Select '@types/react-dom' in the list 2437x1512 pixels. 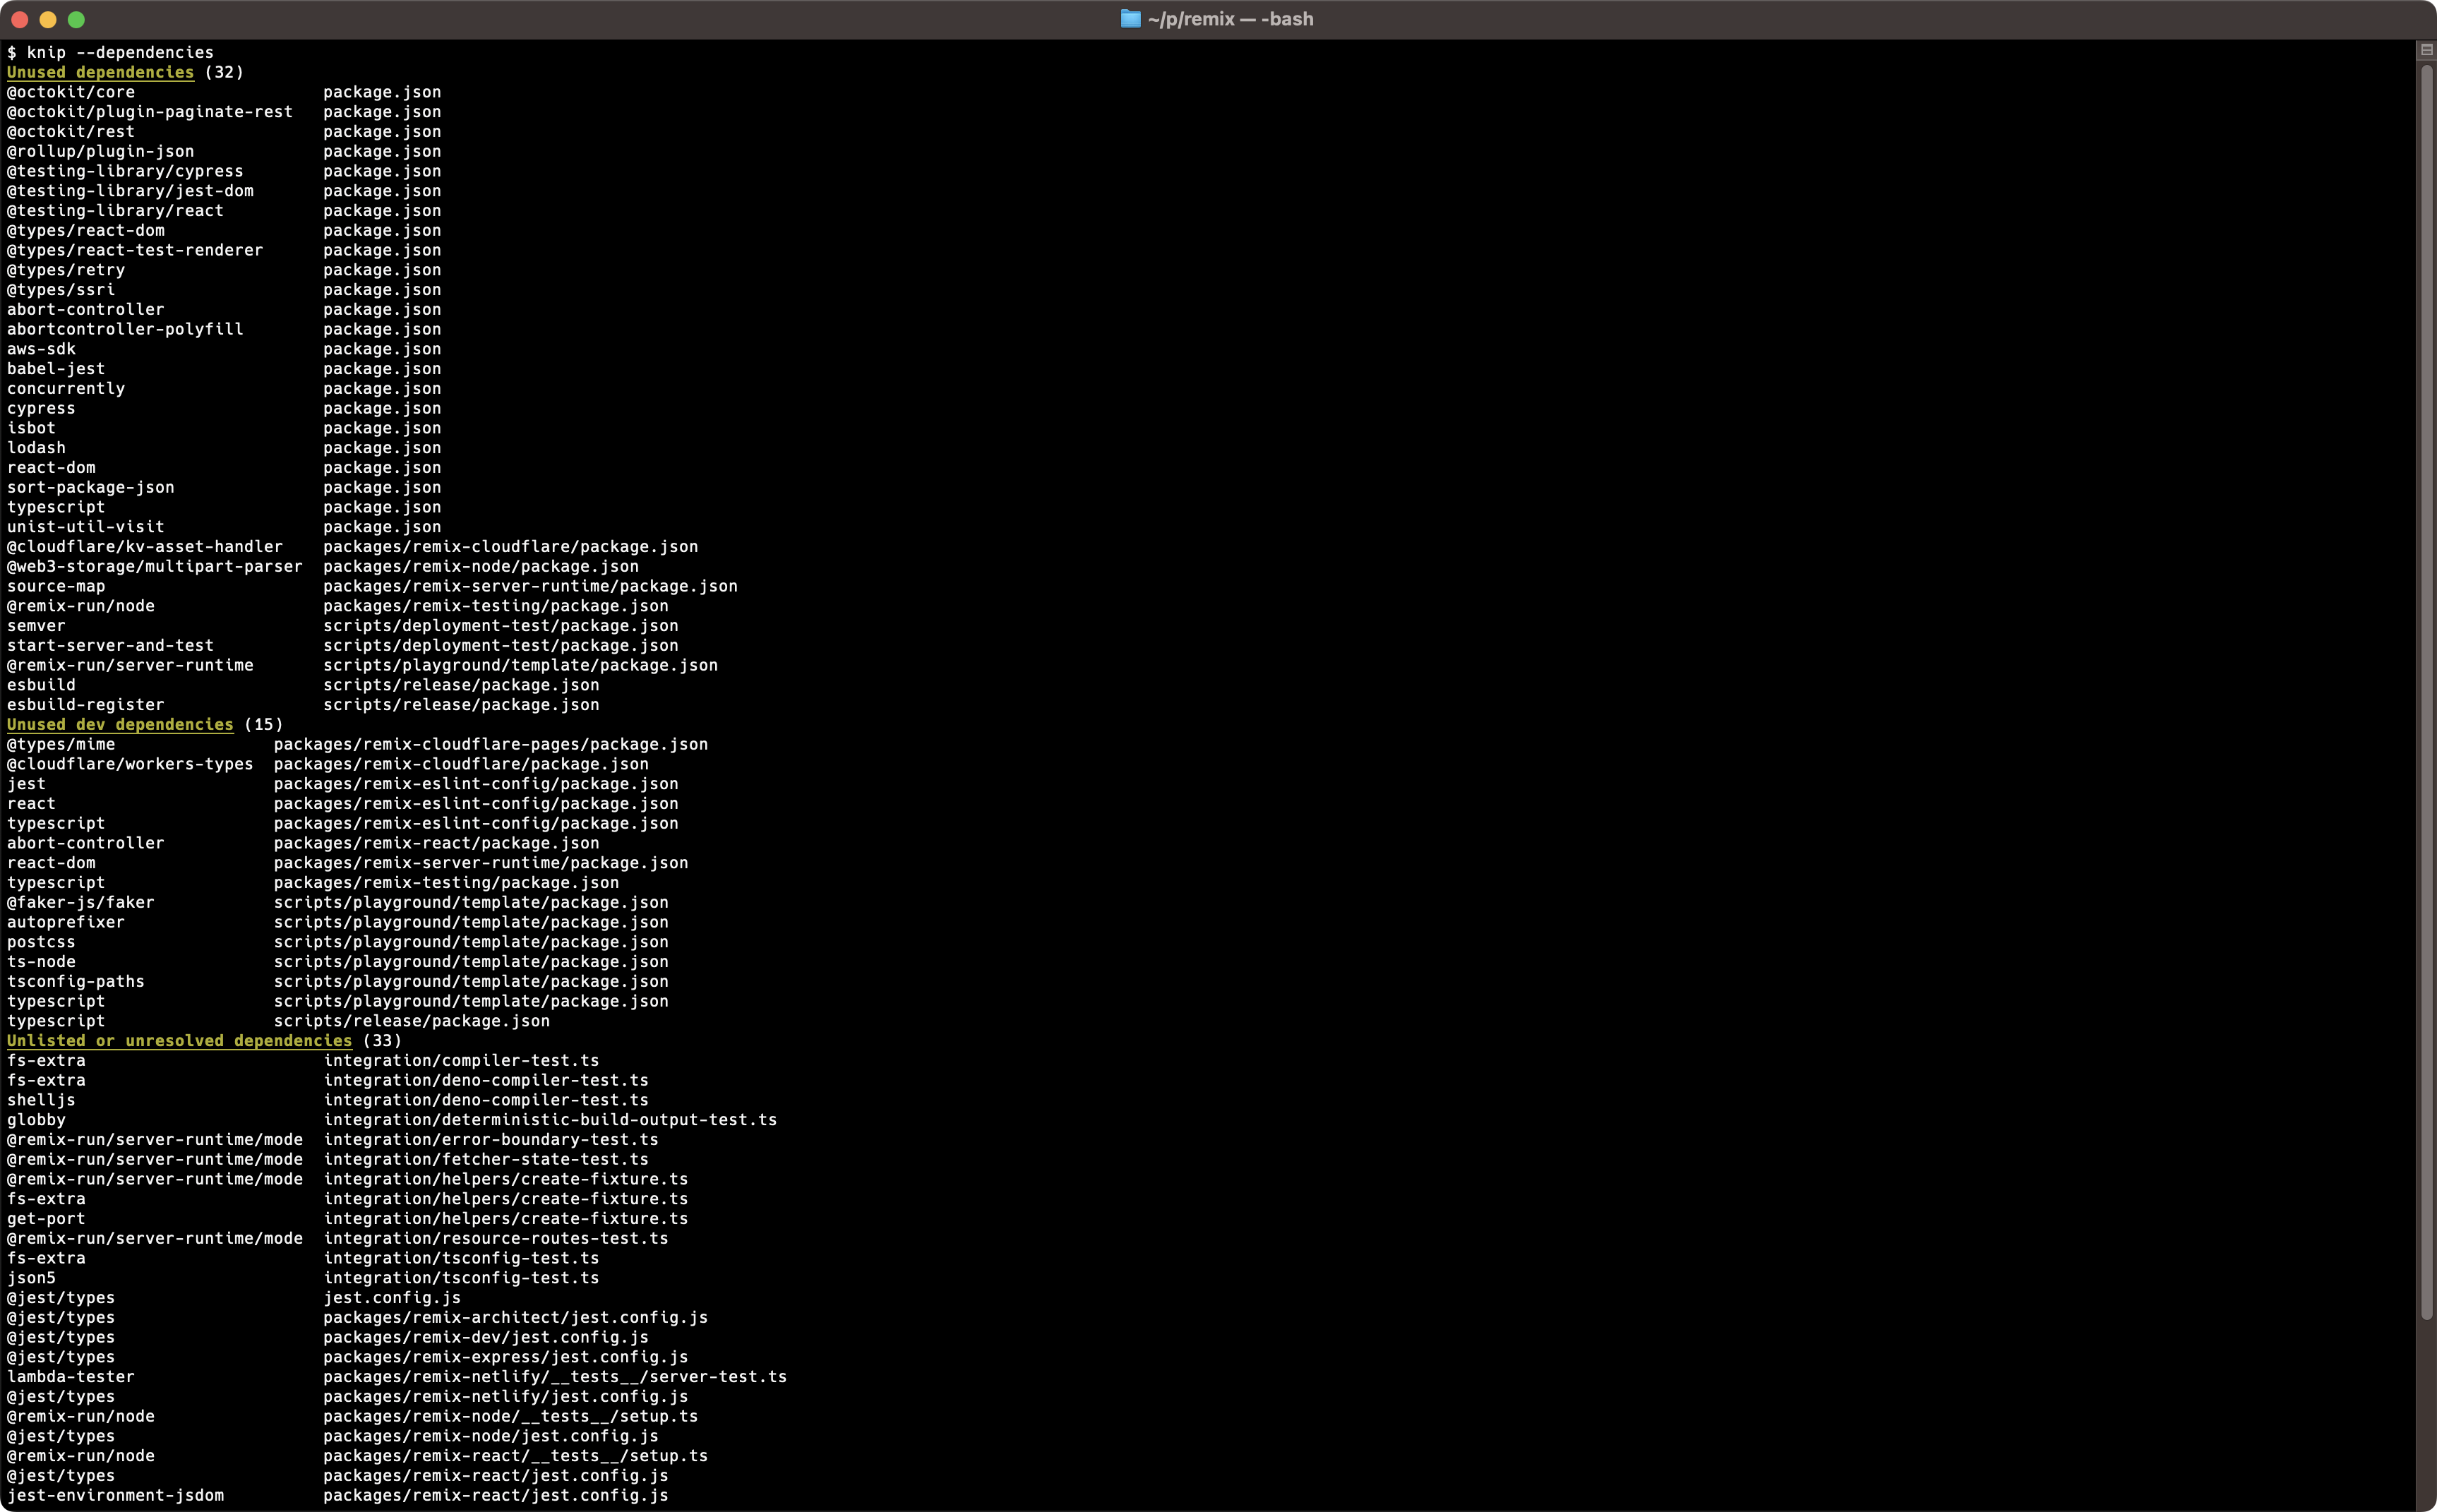(x=86, y=230)
